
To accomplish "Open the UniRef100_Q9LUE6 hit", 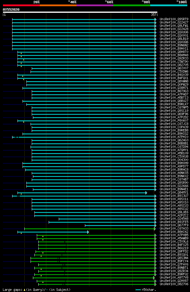I will (174, 212).
